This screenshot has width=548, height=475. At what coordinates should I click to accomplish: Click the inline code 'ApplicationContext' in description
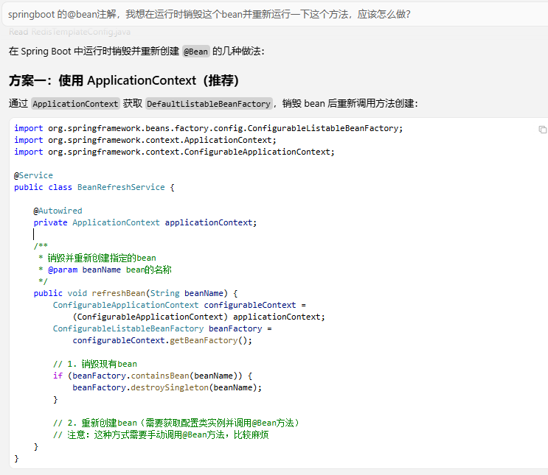(x=75, y=104)
